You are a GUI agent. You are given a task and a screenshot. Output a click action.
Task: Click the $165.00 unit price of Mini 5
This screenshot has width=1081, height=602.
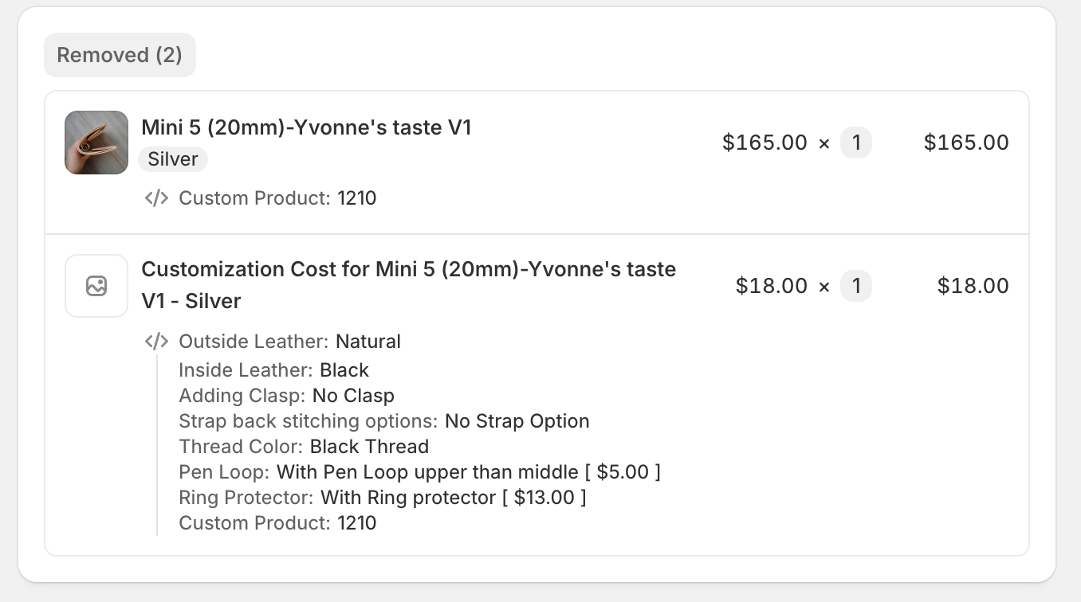(765, 143)
